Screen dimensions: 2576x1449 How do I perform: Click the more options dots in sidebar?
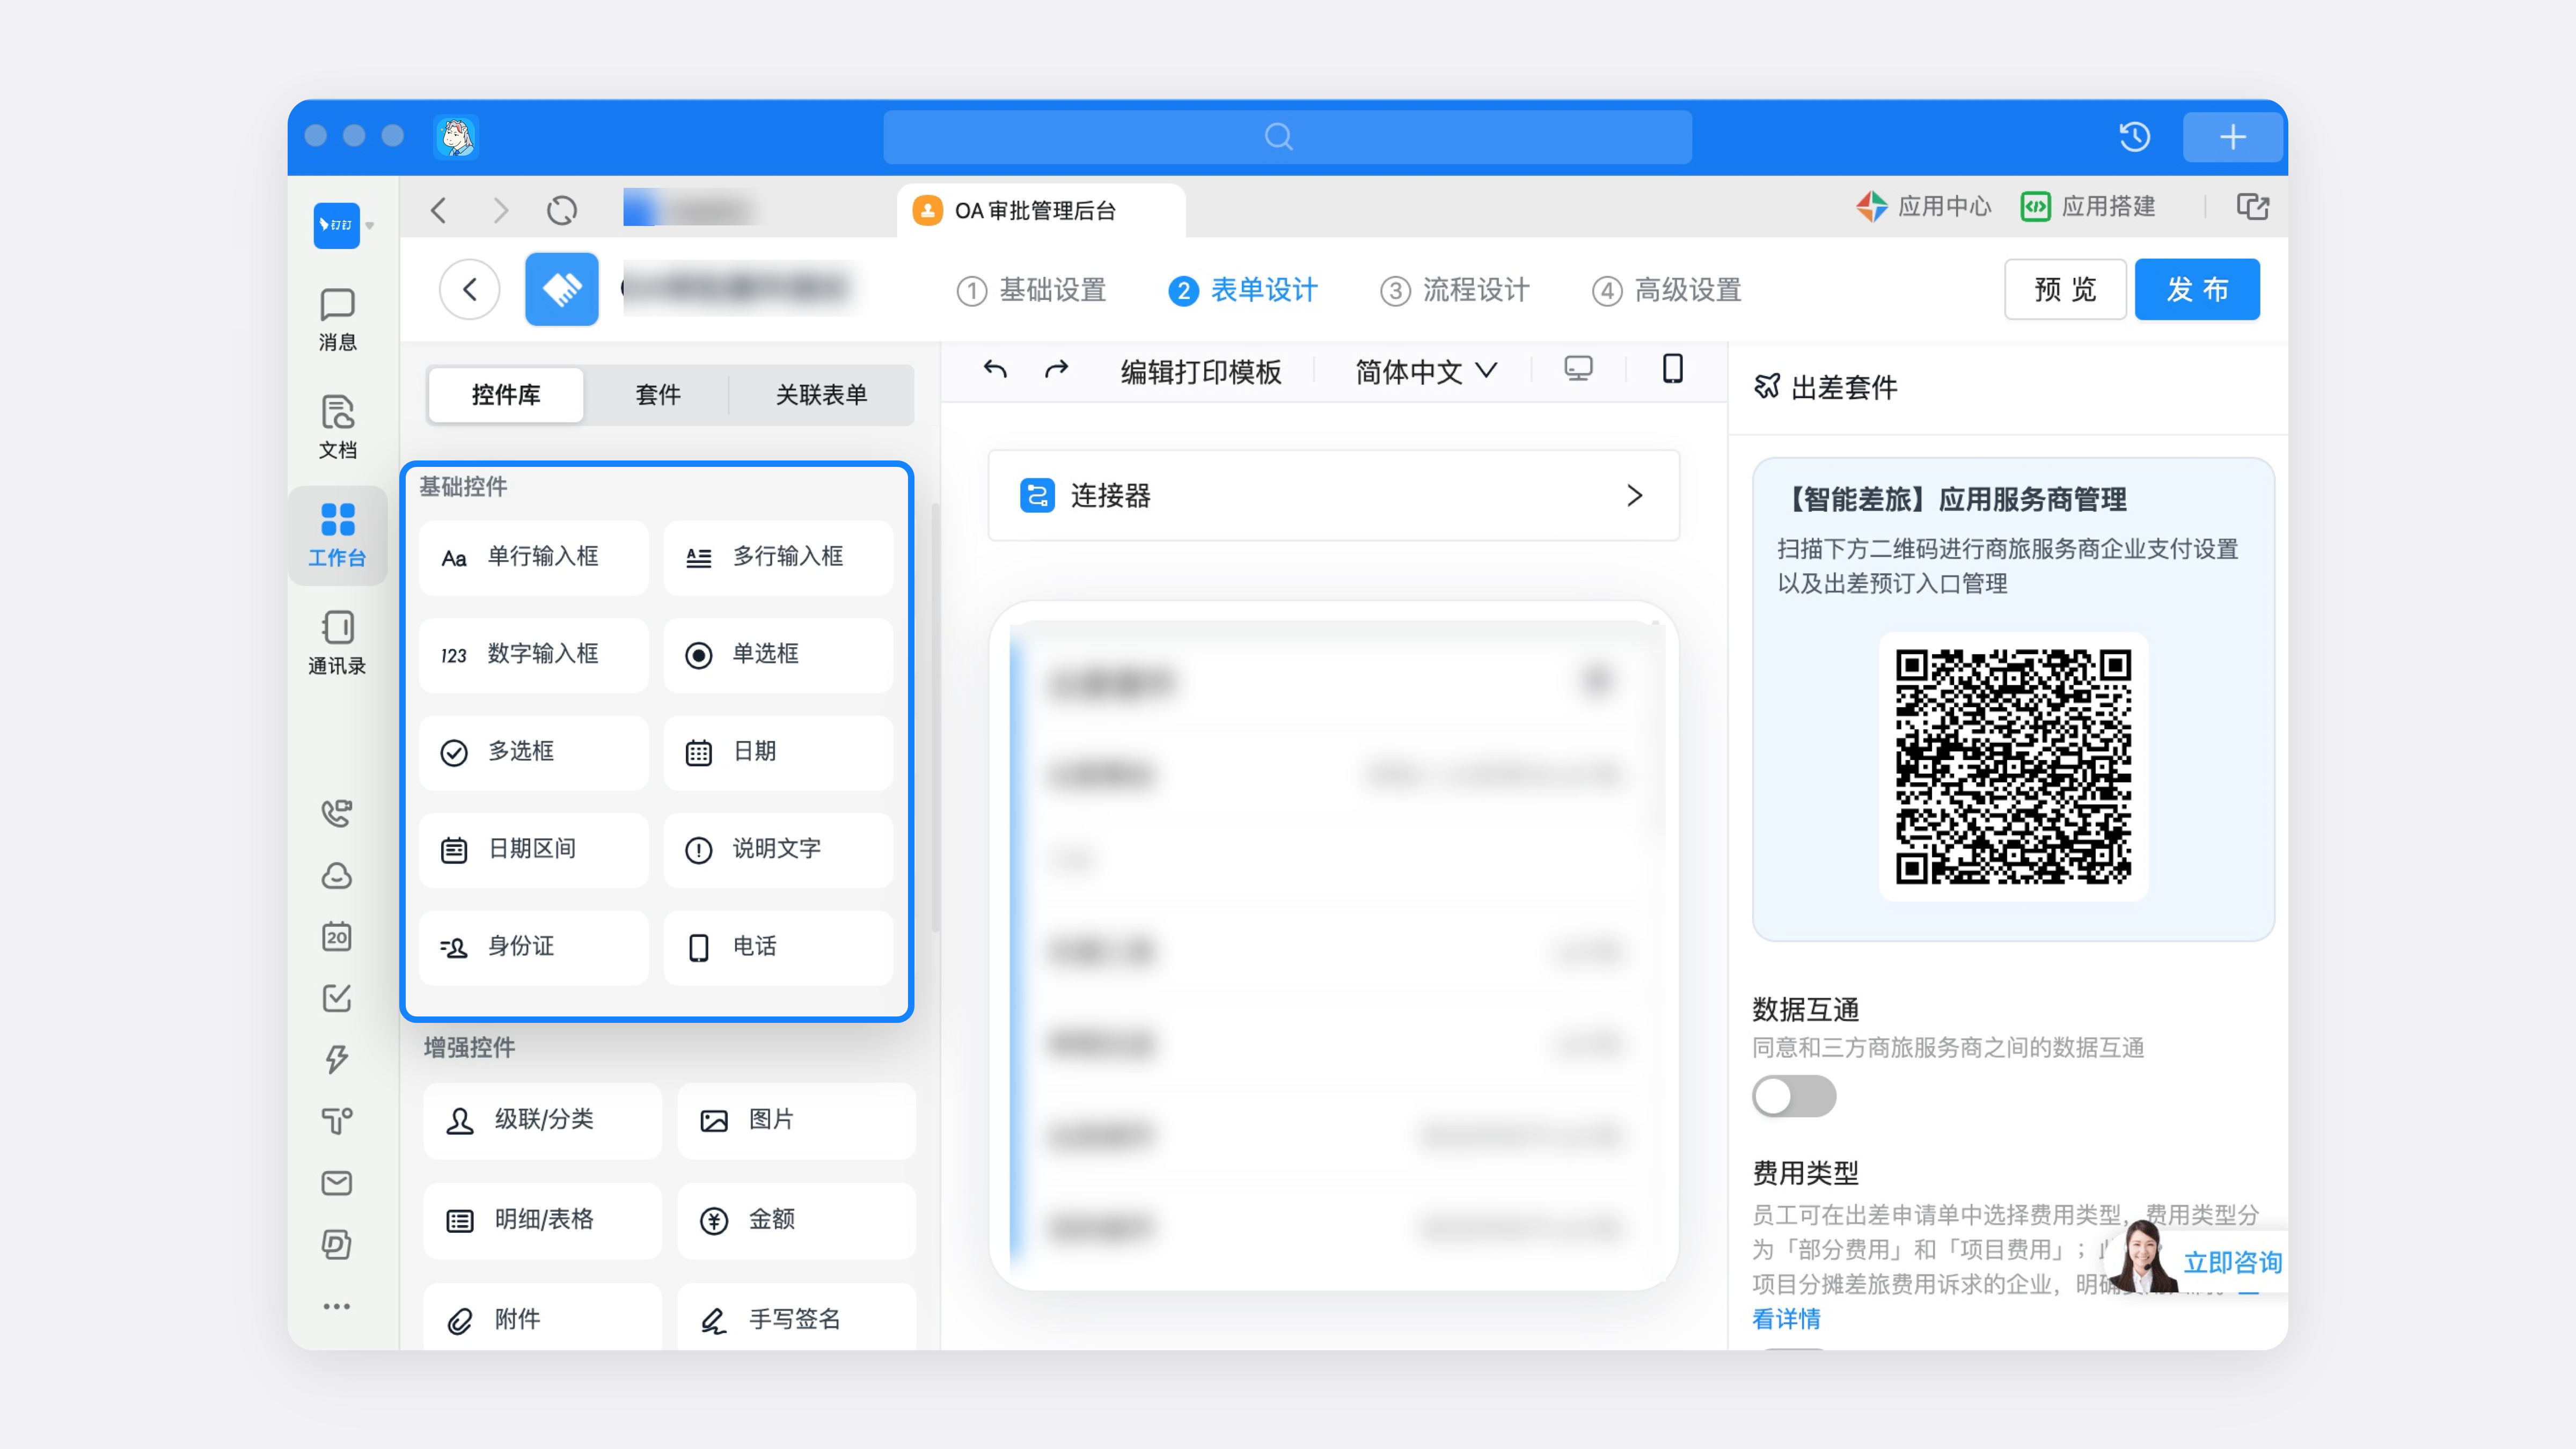pos(337,1306)
